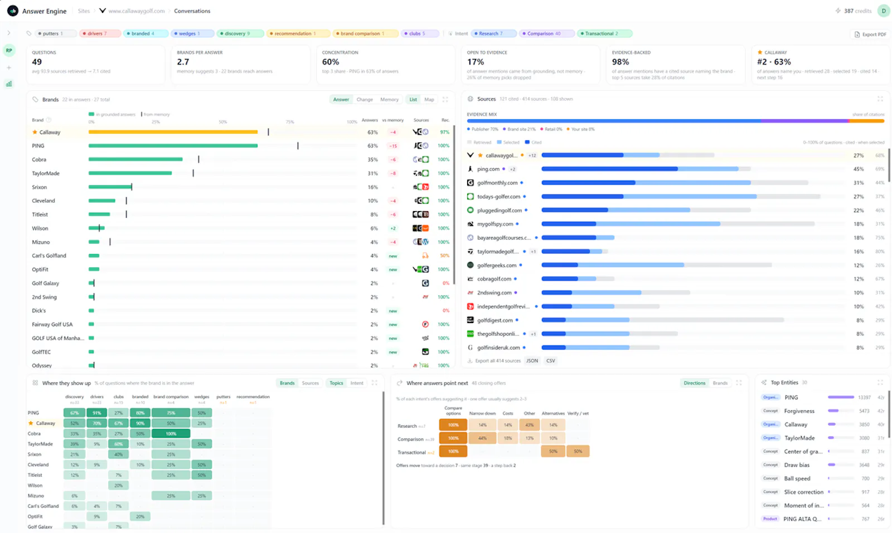
Task: Toggle the branded 4 filter chip
Action: (146, 33)
